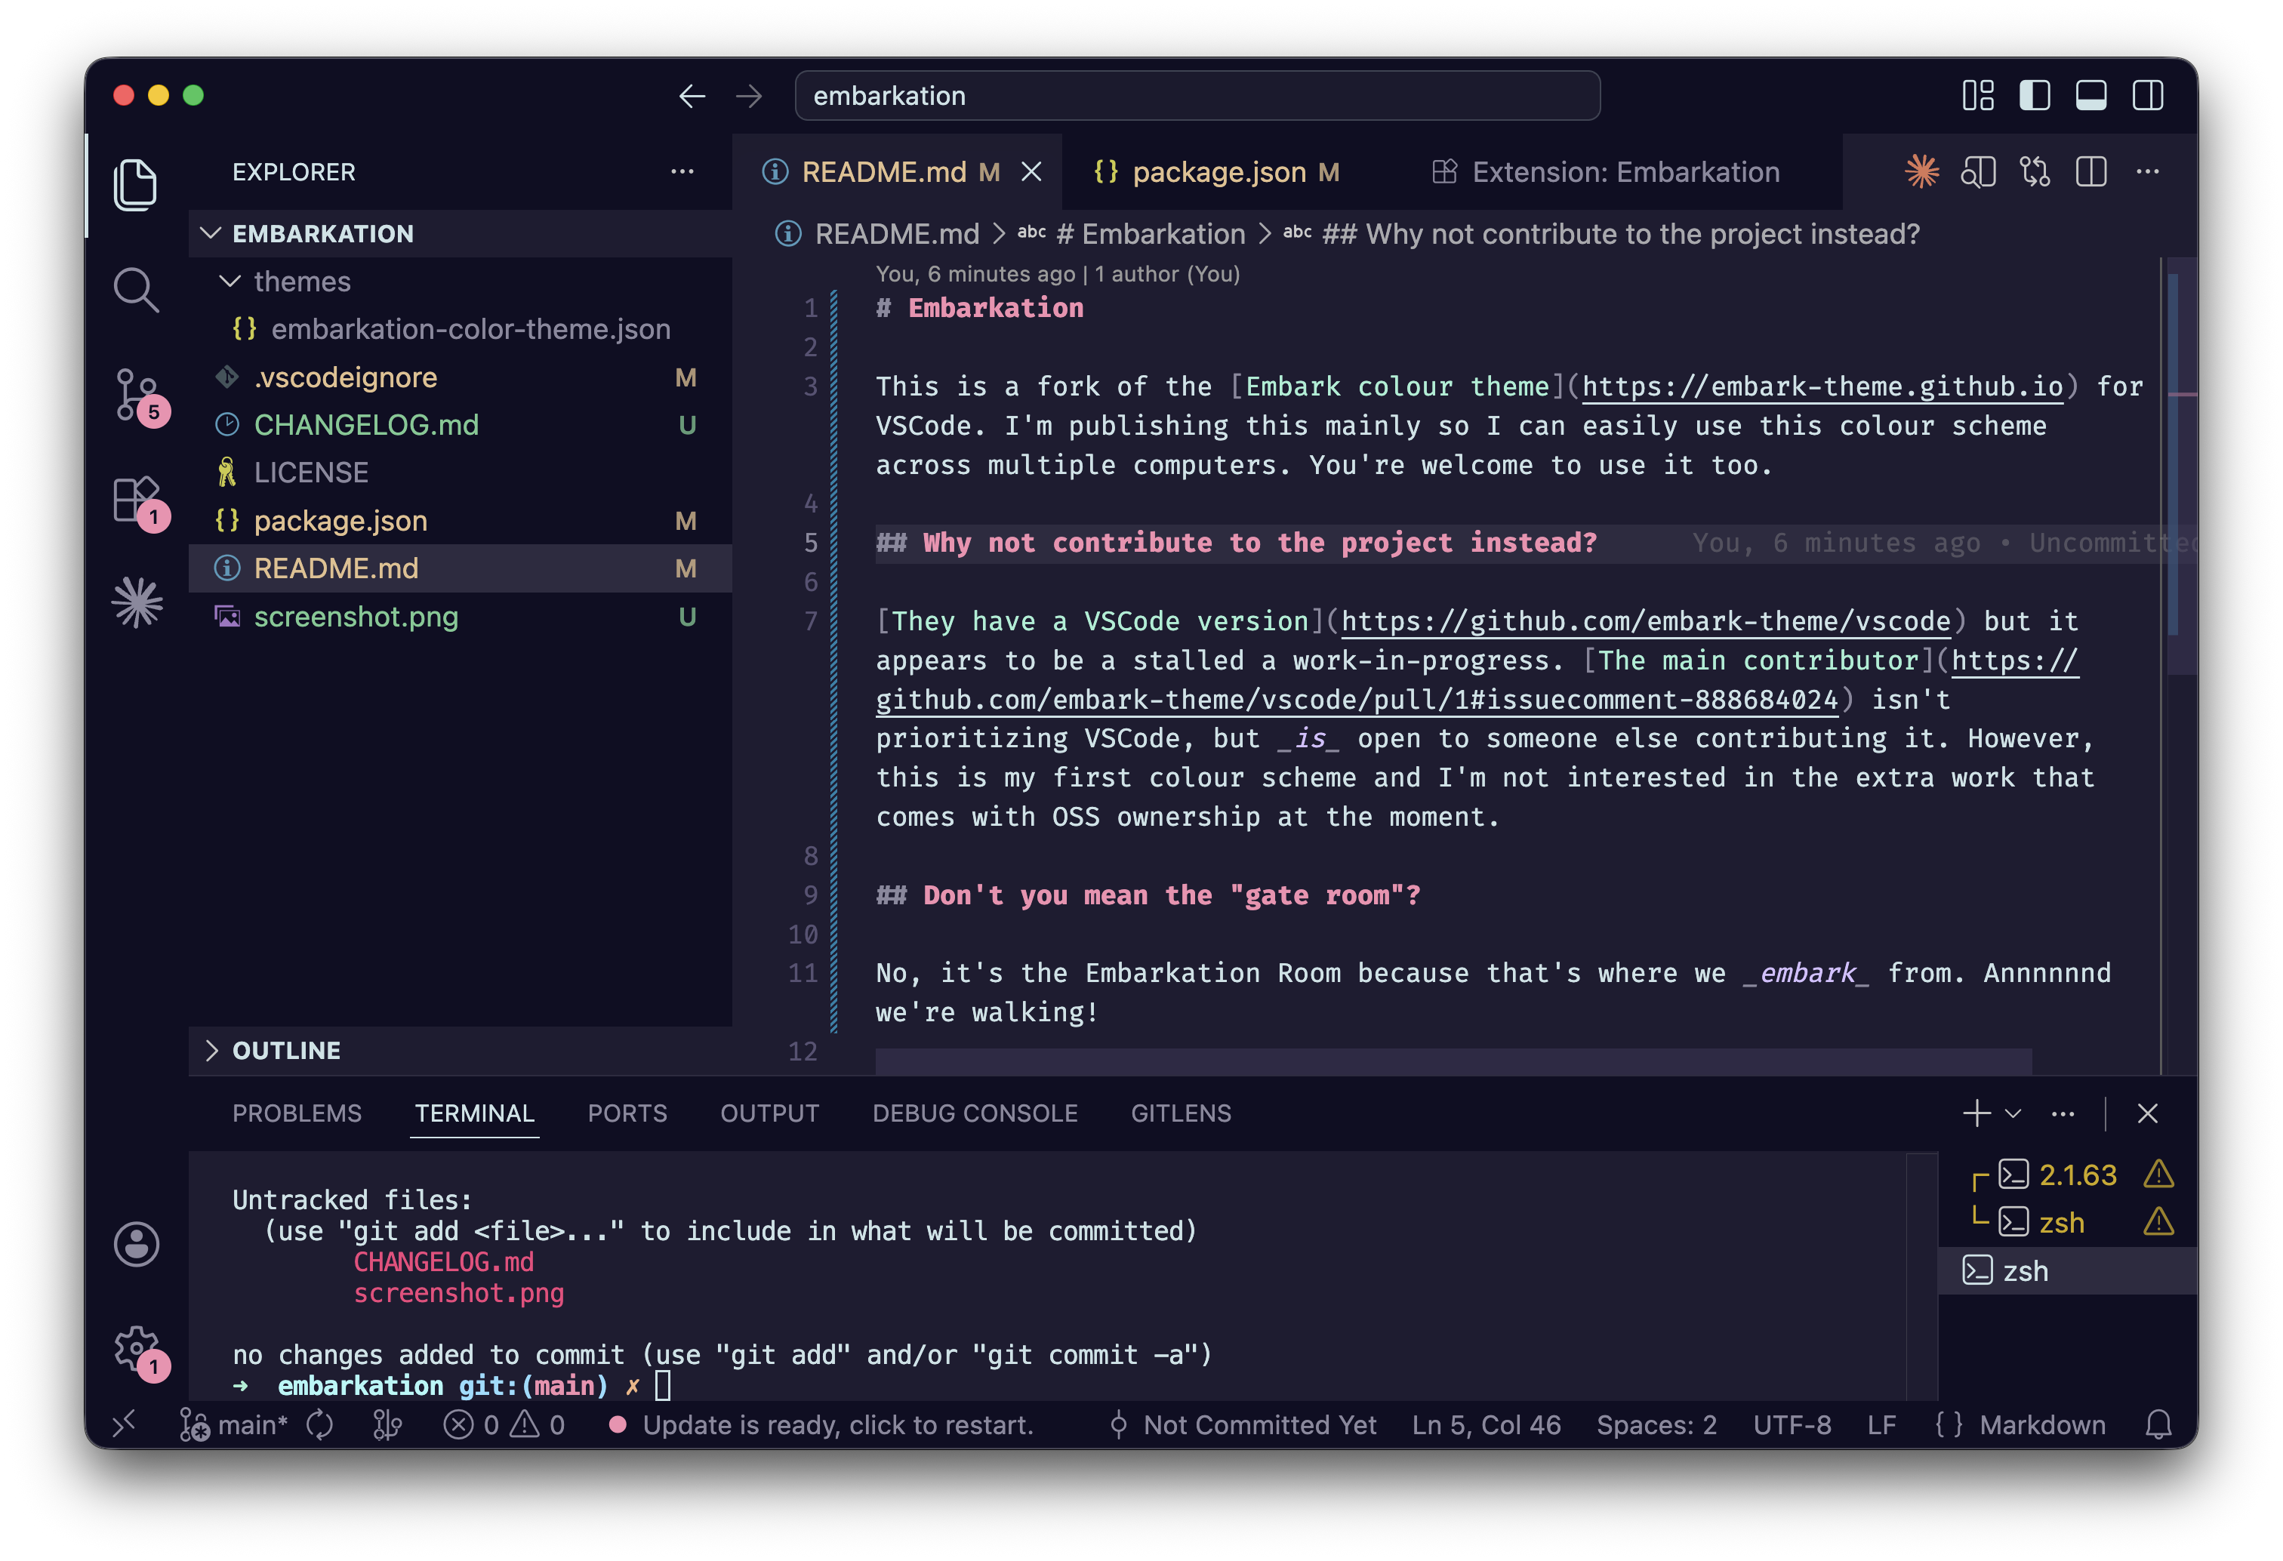Open Accounts from the bottom activity bar
2283x1561 pixels.
(x=137, y=1244)
